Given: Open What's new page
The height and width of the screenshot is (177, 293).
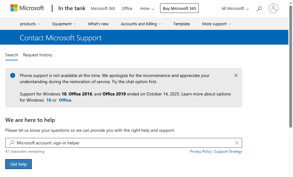Looking at the screenshot, I should tap(98, 24).
